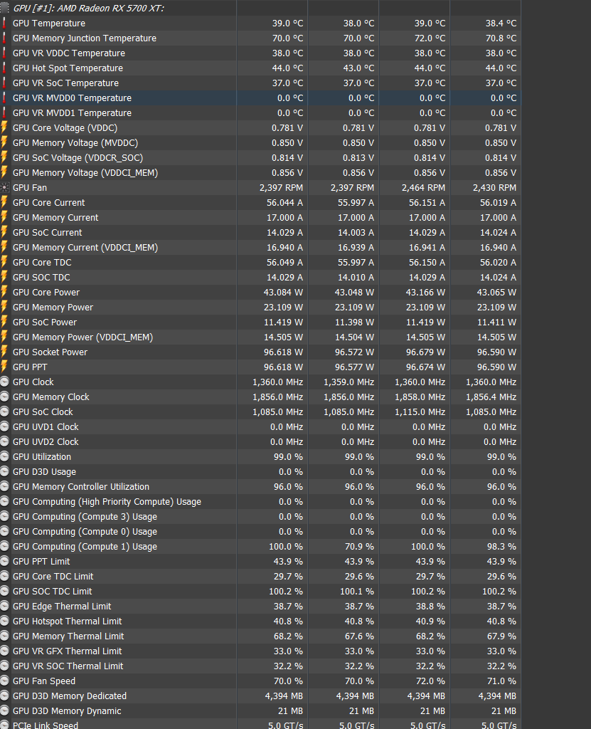Select the GPU Computing (Compute 3) Usage label

(85, 517)
